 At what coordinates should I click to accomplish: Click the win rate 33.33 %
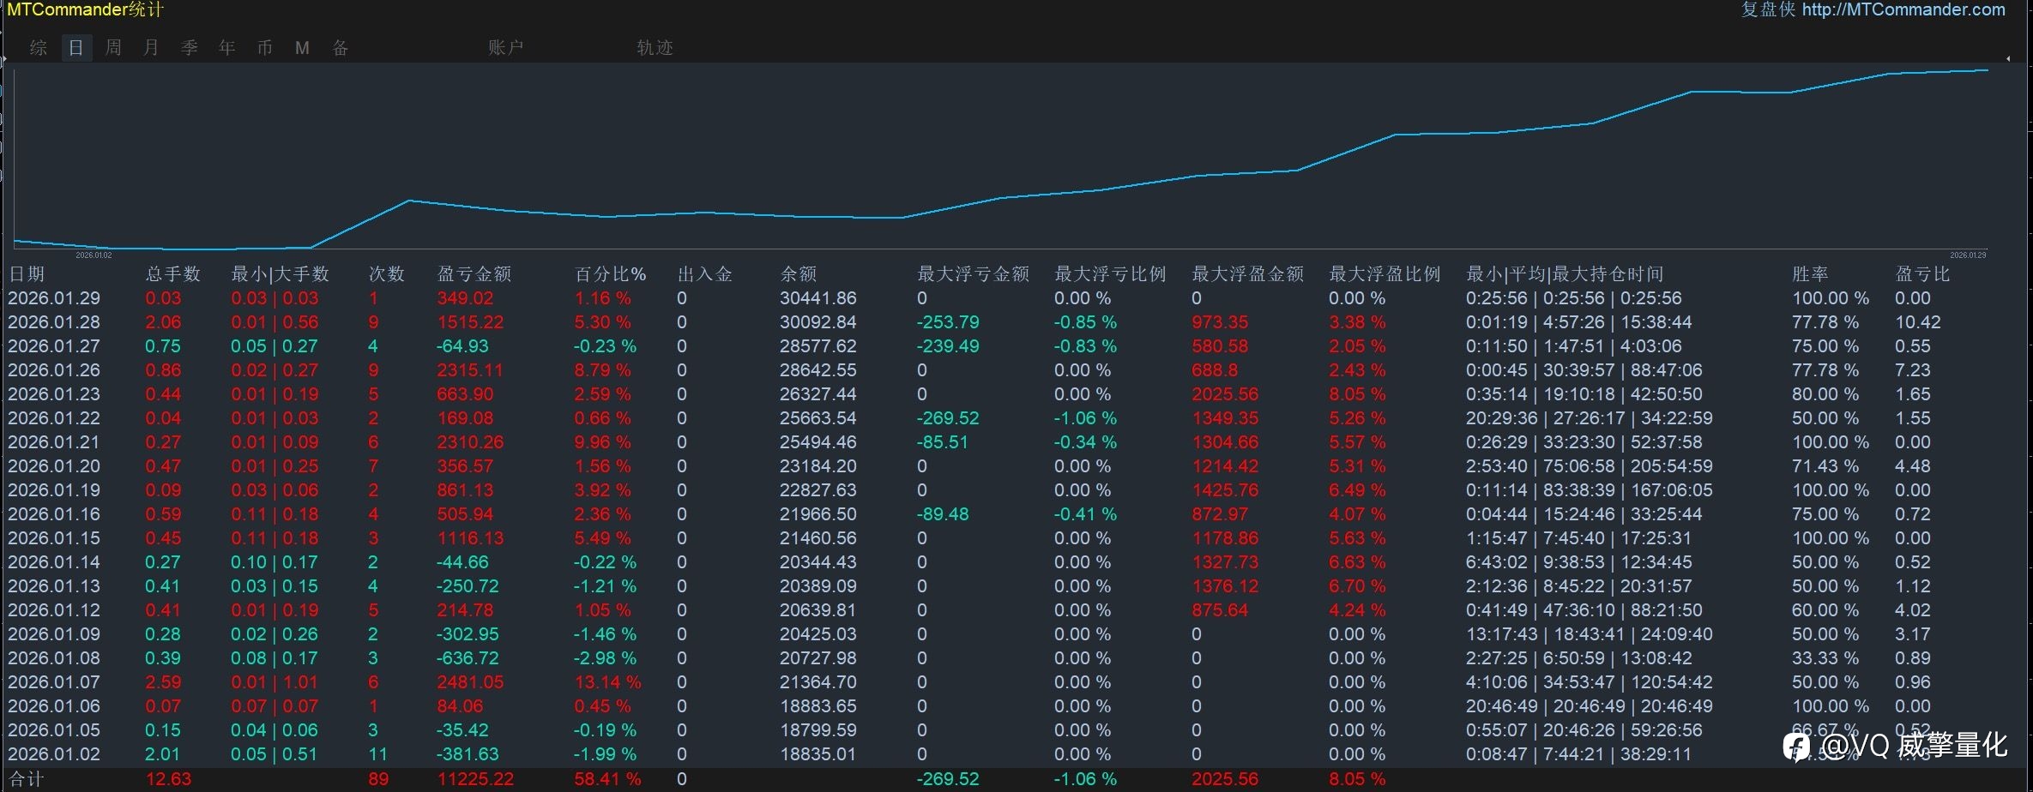(1825, 658)
